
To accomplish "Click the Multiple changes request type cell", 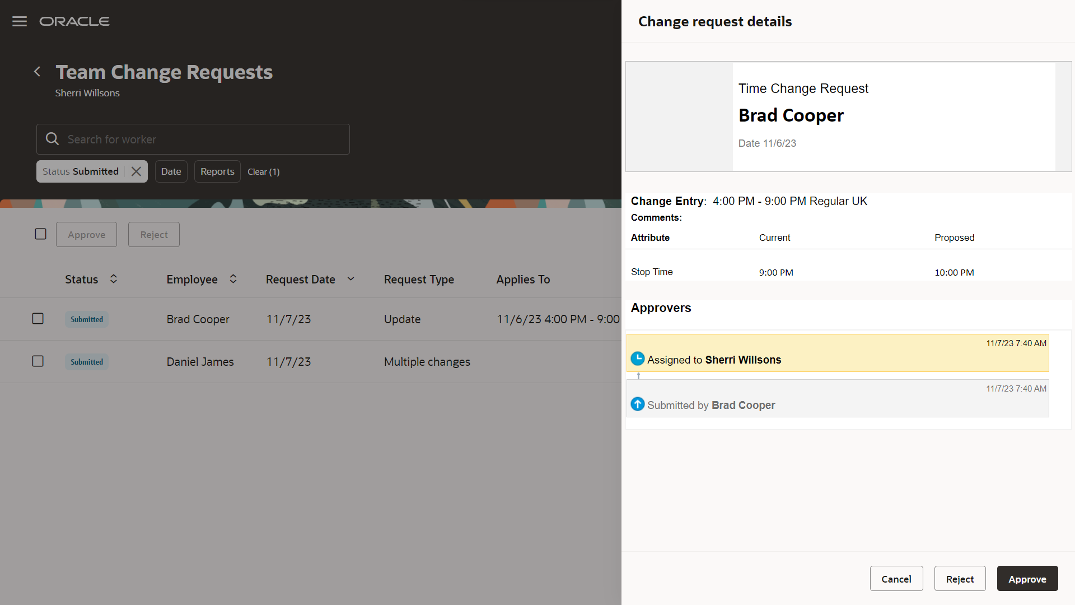I will pyautogui.click(x=427, y=362).
